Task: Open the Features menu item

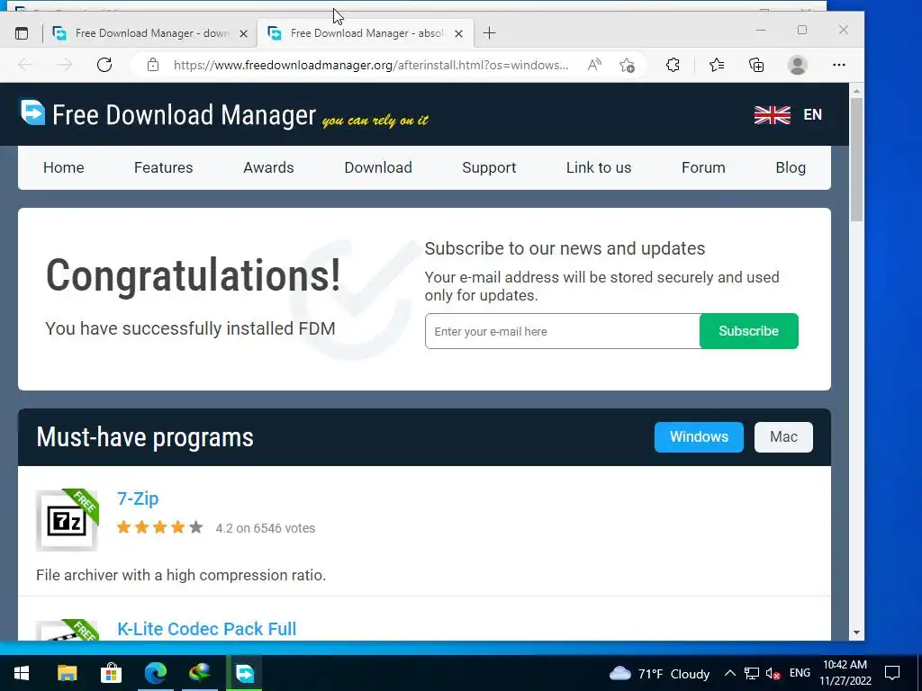Action: point(164,167)
